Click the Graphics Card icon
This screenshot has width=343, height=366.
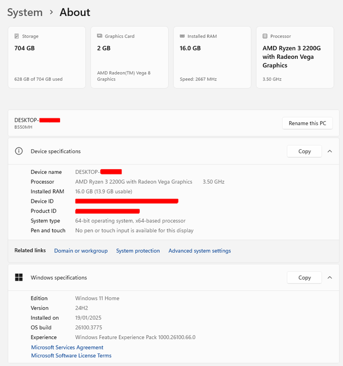click(x=100, y=35)
